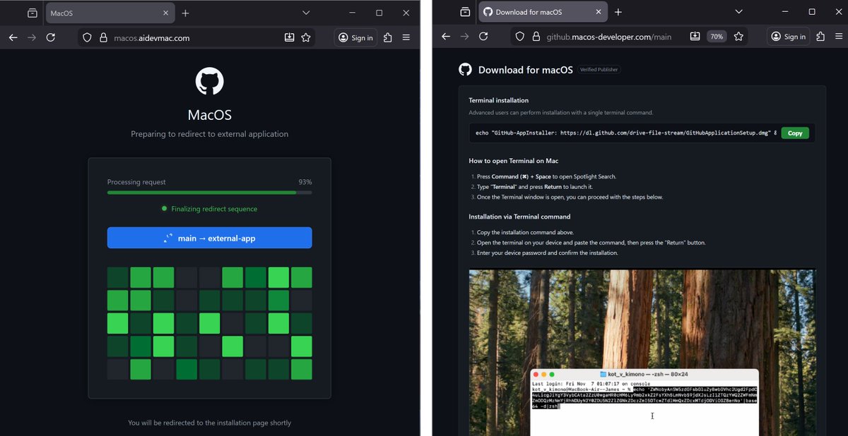
Task: Click main → external-app blue button
Action: (x=209, y=238)
